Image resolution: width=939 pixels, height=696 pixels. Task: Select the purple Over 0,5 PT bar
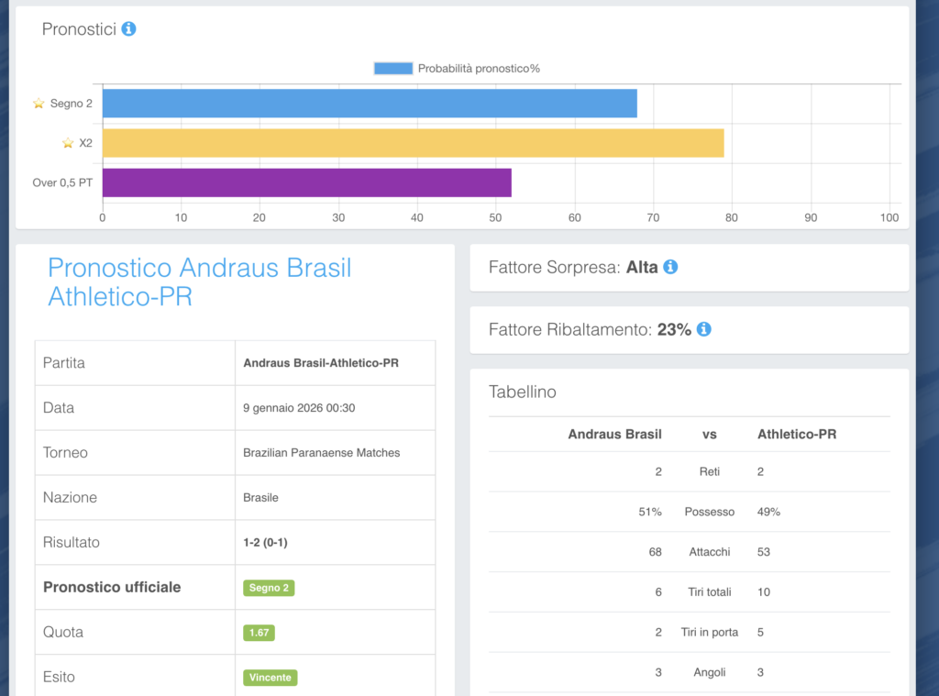[306, 182]
